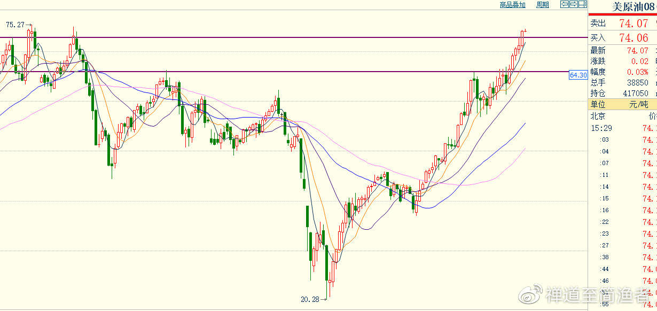
Task: Click the 75.27 high price marker
Action: (x=16, y=25)
